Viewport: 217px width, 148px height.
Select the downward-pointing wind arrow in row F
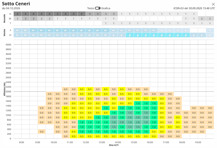[210, 30]
